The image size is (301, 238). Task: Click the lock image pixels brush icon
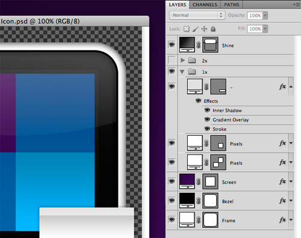[195, 29]
